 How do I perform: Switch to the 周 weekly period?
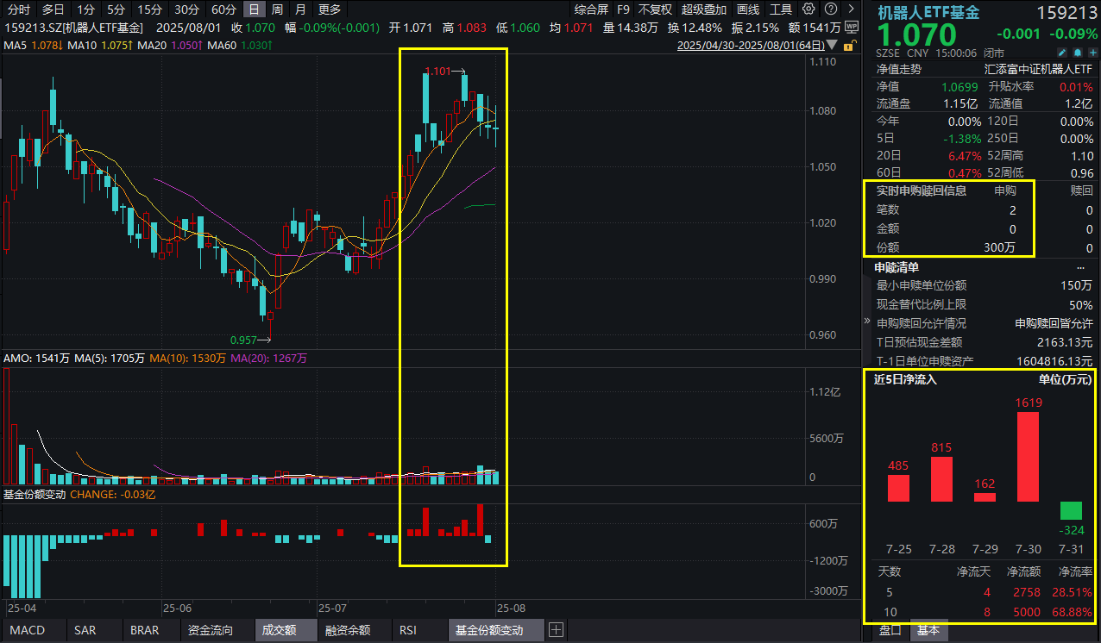click(277, 9)
